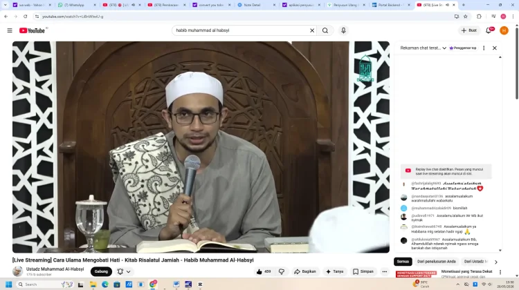Select the Dari Ustadz chip

click(476, 261)
